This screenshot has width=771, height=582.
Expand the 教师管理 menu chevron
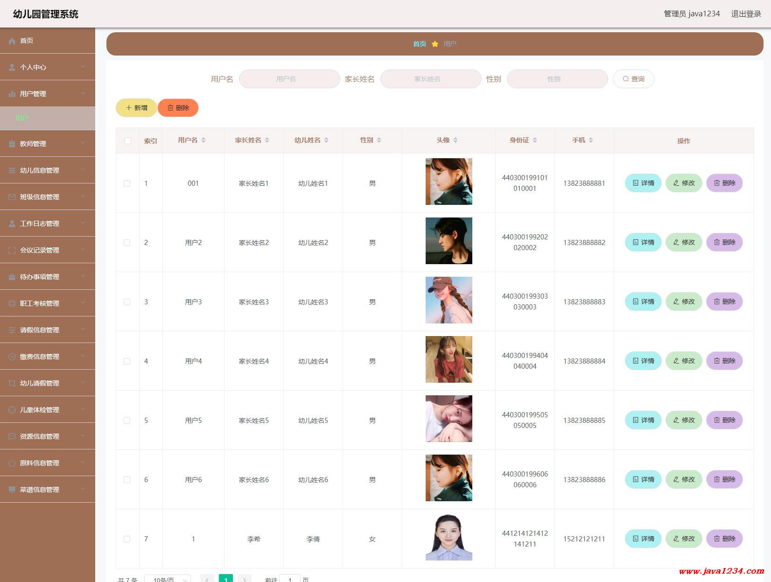coord(83,143)
